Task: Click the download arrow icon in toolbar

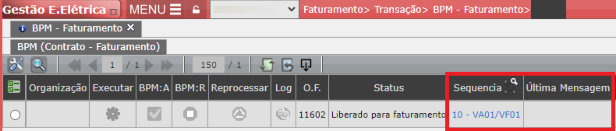Action: [x=306, y=65]
